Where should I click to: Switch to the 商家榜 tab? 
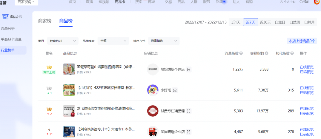(x=45, y=21)
